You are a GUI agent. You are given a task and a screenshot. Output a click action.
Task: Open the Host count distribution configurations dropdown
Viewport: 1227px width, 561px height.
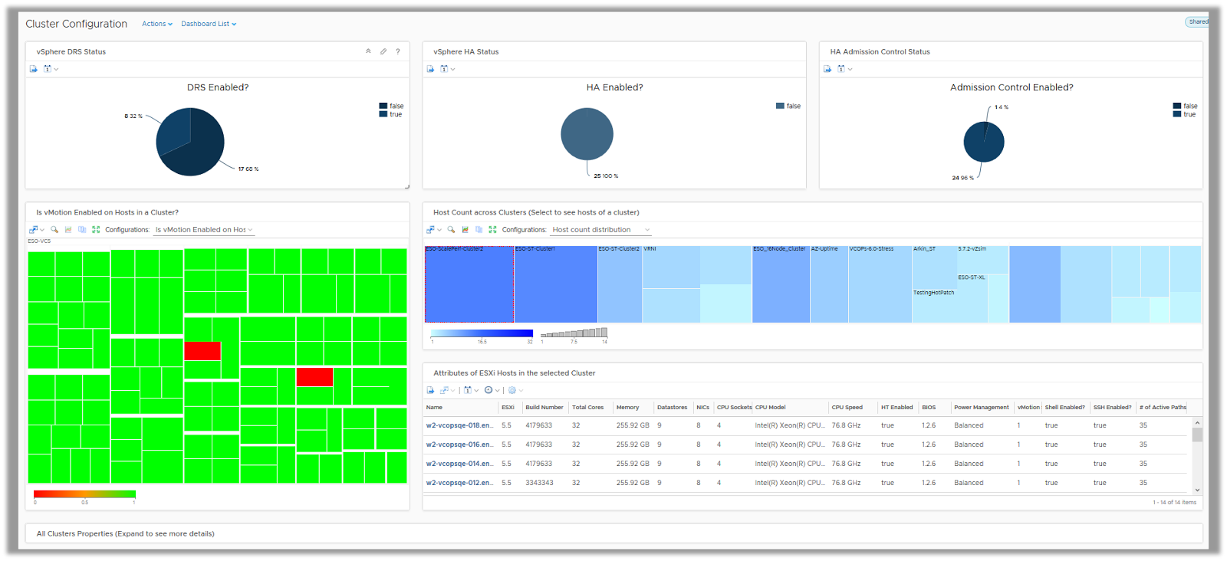600,230
